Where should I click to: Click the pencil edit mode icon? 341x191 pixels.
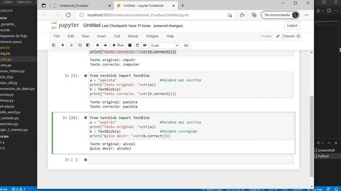click(278, 36)
